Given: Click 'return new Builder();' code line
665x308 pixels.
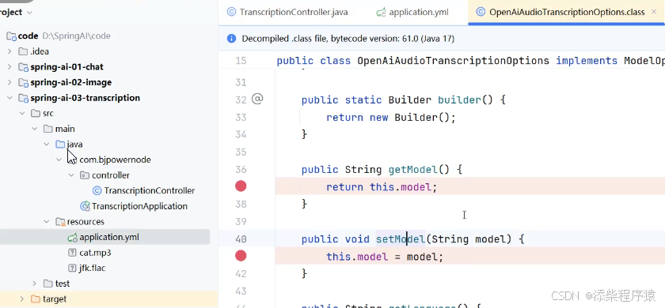Looking at the screenshot, I should (x=391, y=117).
